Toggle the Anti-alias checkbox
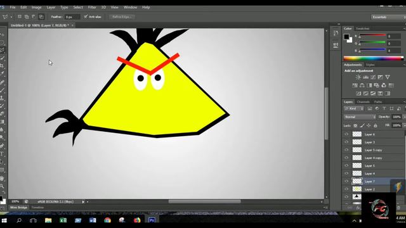This screenshot has width=406, height=228. (x=86, y=17)
